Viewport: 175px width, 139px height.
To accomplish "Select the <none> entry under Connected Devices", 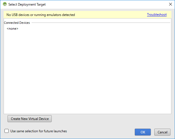I will pos(13,29).
